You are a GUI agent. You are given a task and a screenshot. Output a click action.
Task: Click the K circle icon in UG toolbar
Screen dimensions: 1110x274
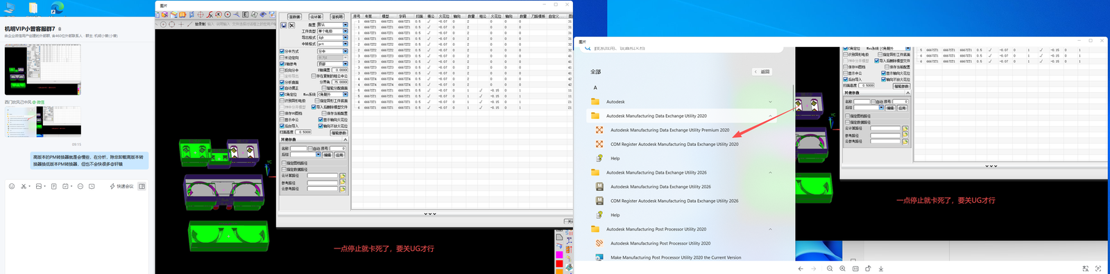pyautogui.click(x=219, y=15)
